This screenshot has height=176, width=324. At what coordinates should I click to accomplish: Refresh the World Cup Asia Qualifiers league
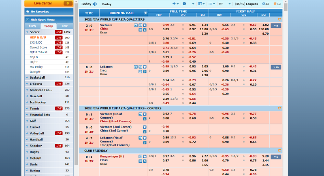click(279, 19)
